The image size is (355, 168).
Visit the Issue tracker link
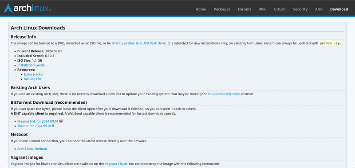(x=34, y=74)
